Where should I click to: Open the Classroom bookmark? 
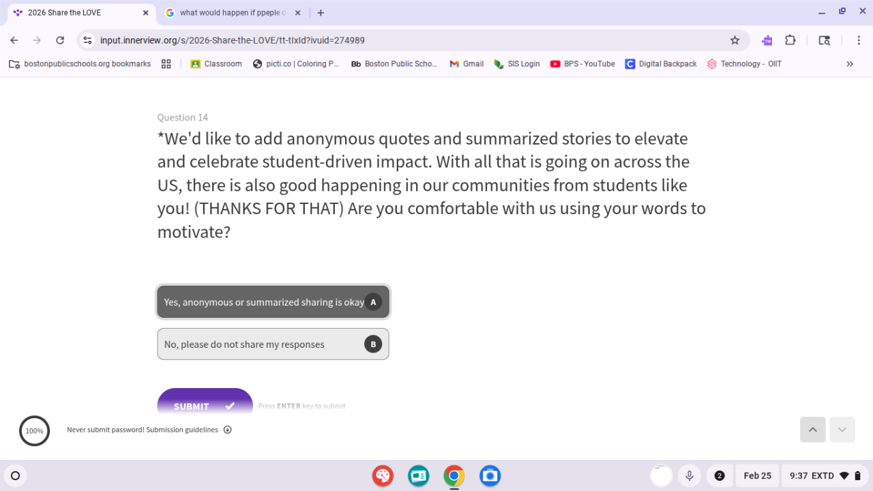216,64
